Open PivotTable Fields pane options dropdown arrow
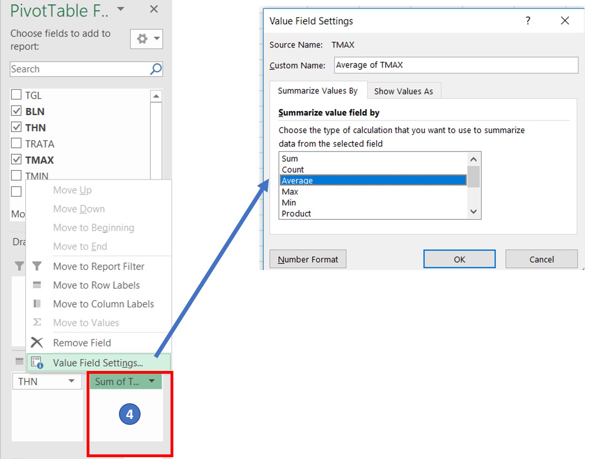590x459 pixels. tap(121, 9)
